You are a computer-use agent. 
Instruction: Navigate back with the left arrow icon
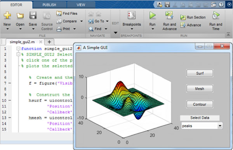(x=91, y=14)
